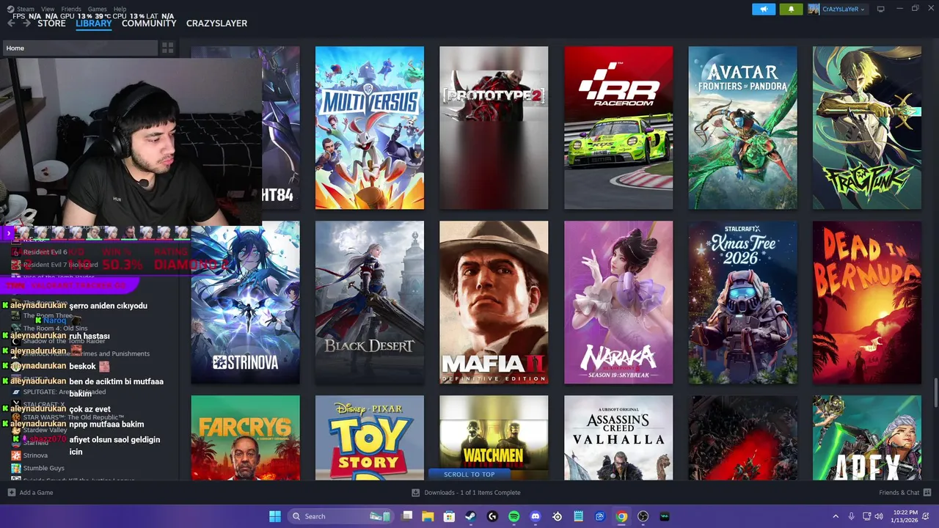Open the Prototype 2 game cover
The width and height of the screenshot is (939, 528).
click(494, 128)
